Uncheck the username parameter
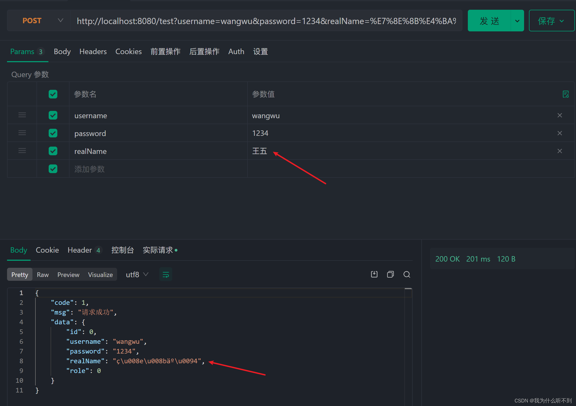The height and width of the screenshot is (406, 576). [53, 115]
